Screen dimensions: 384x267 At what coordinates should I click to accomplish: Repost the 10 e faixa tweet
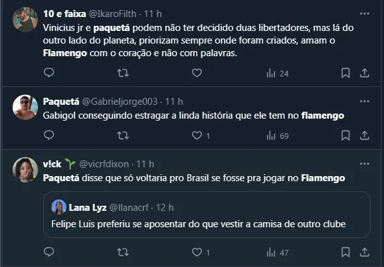point(123,73)
